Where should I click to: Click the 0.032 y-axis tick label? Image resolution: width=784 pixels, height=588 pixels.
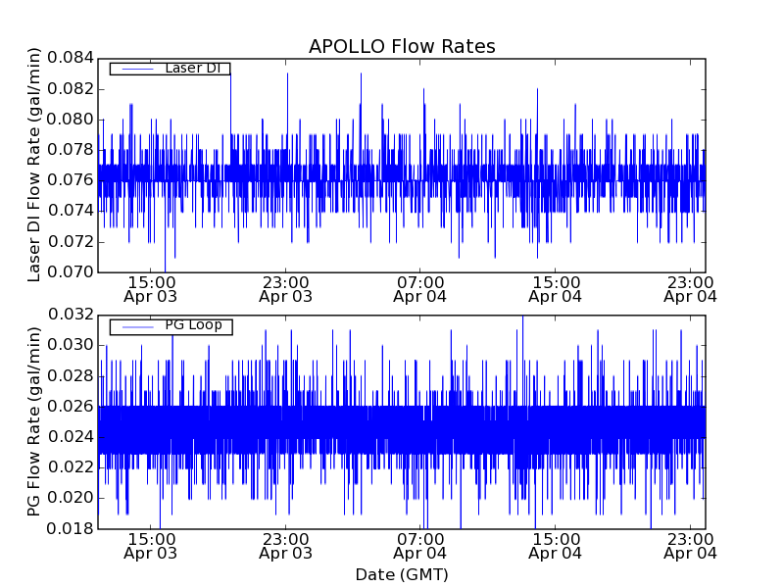point(71,315)
